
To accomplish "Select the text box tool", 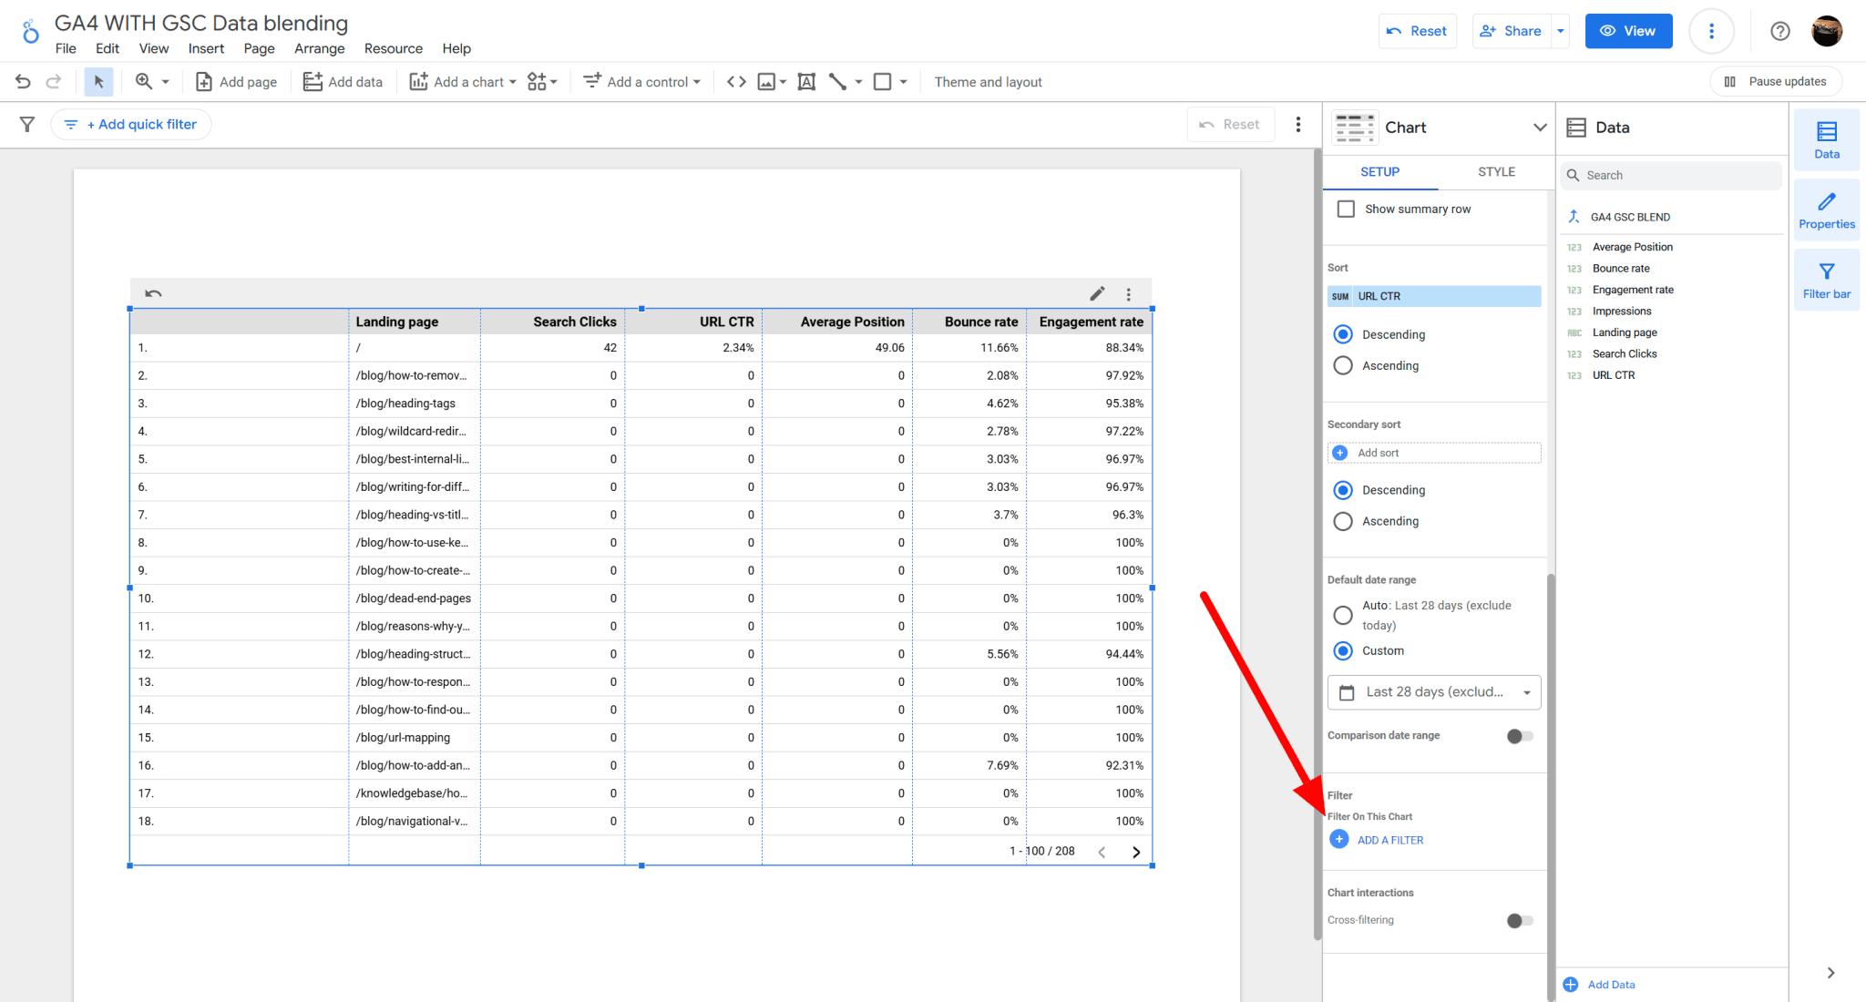I will pos(805,81).
